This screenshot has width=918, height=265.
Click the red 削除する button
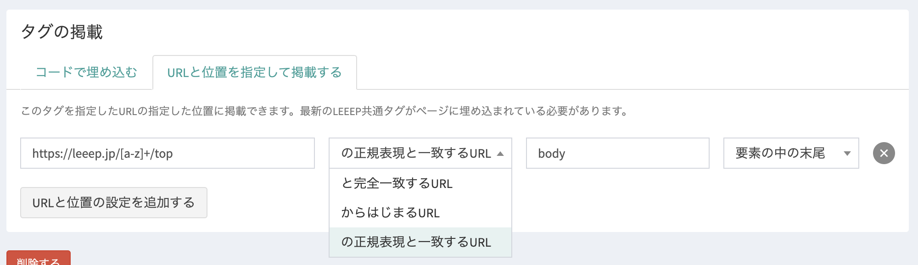38,260
